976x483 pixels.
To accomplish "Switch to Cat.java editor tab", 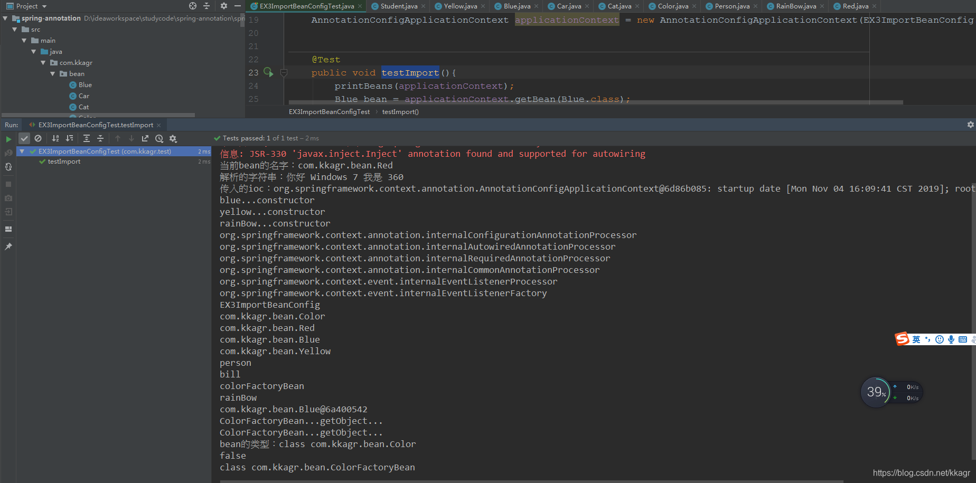I will coord(619,6).
